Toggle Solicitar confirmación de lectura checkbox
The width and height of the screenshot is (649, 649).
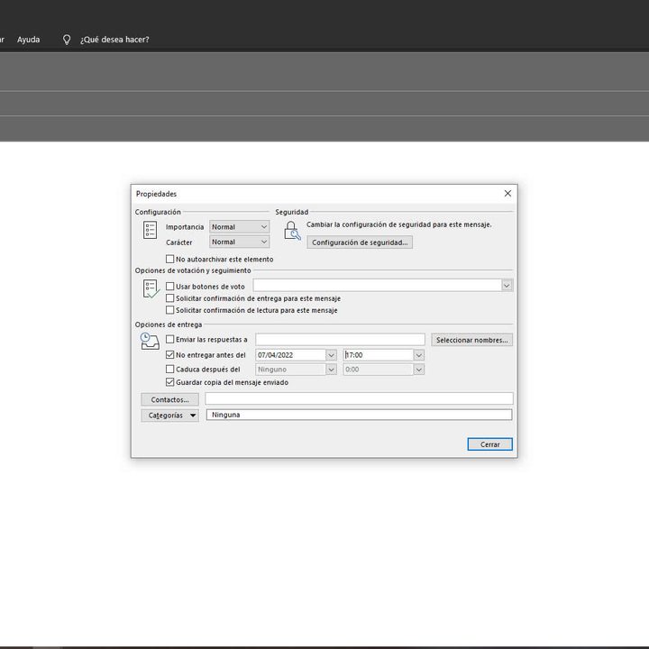click(x=170, y=310)
